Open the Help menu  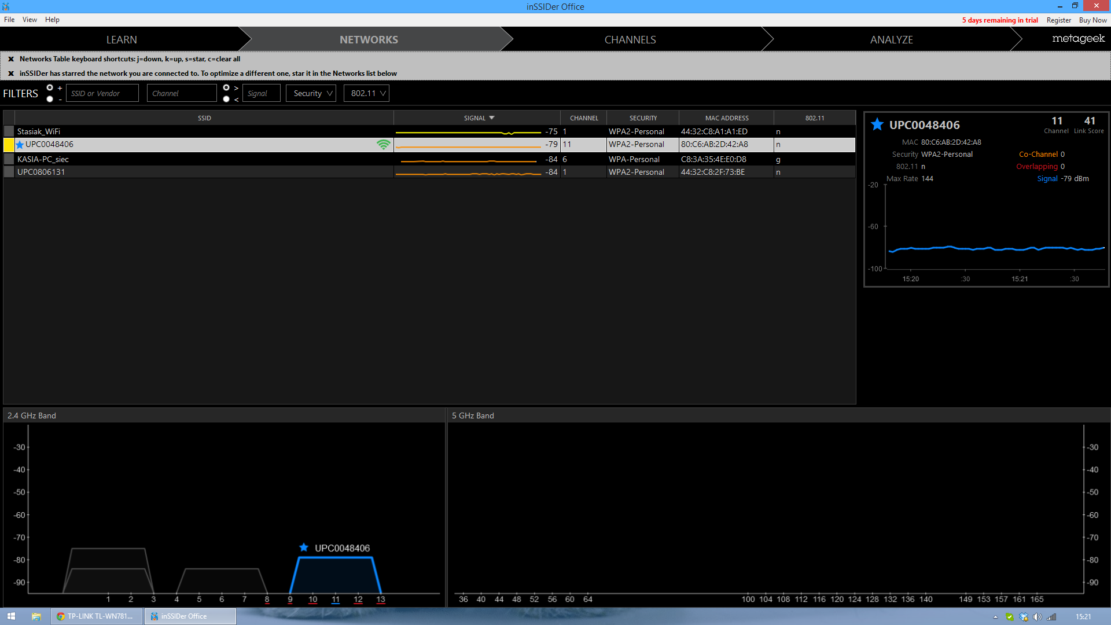[x=52, y=20]
